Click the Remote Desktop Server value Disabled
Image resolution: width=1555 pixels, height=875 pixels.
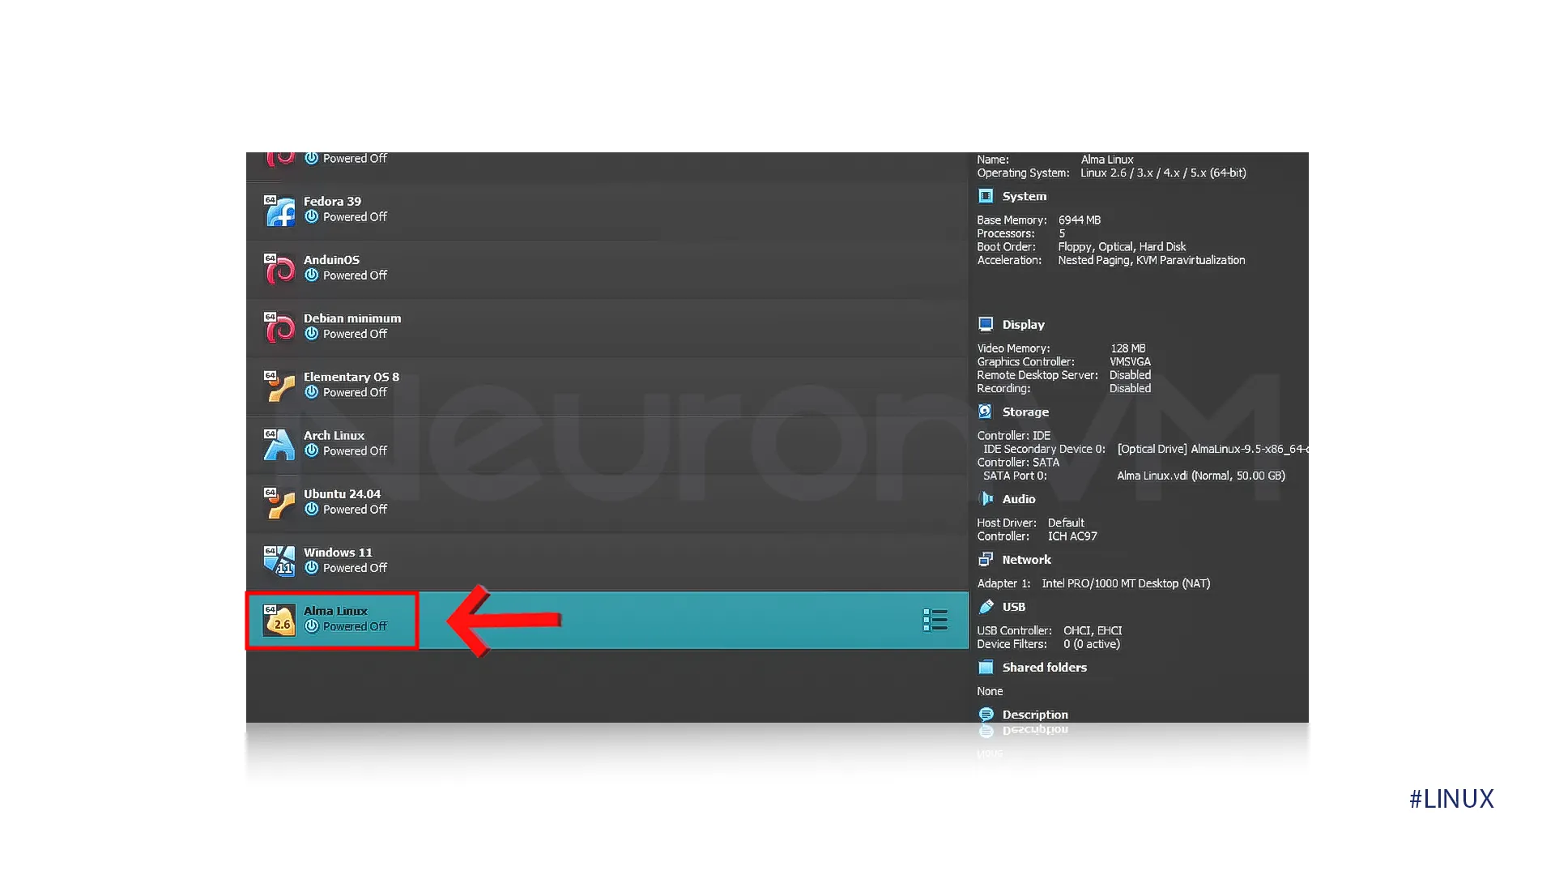1130,375
